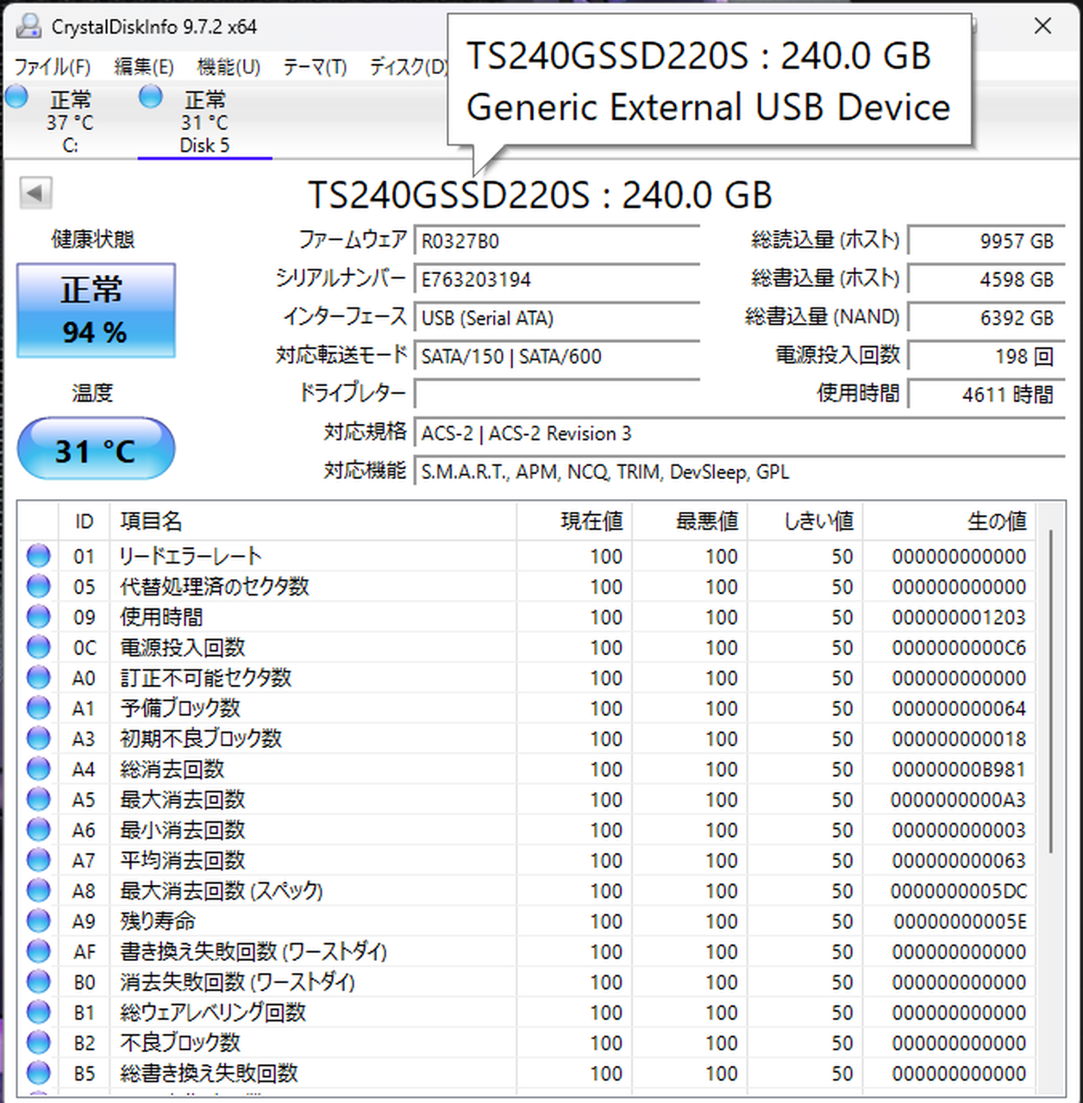Click the status orb for 総消去回数 row A4
1083x1103 pixels.
(39, 769)
